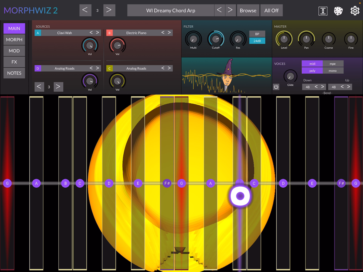Previous sound for Electric Piano source

pos(163,33)
